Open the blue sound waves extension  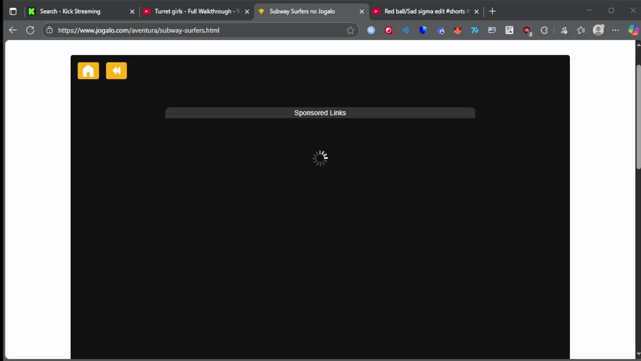[406, 30]
